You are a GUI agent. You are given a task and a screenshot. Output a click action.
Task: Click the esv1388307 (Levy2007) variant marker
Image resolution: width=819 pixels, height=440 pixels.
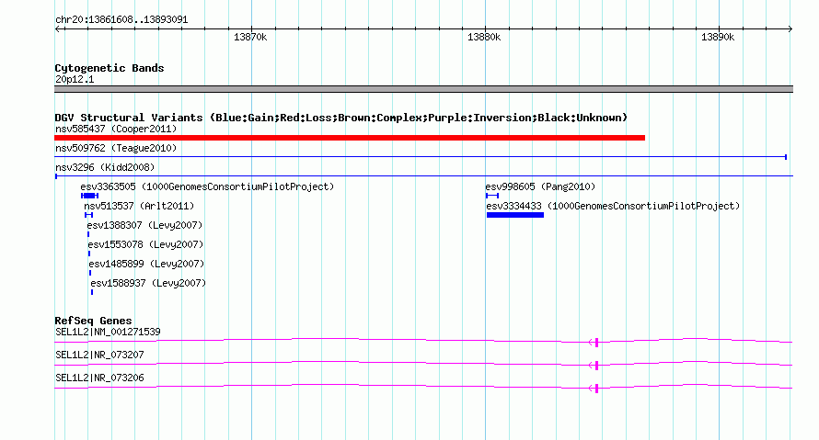click(88, 234)
